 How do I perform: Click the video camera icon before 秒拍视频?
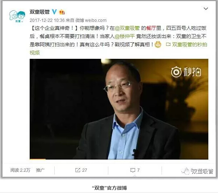tap(168, 44)
